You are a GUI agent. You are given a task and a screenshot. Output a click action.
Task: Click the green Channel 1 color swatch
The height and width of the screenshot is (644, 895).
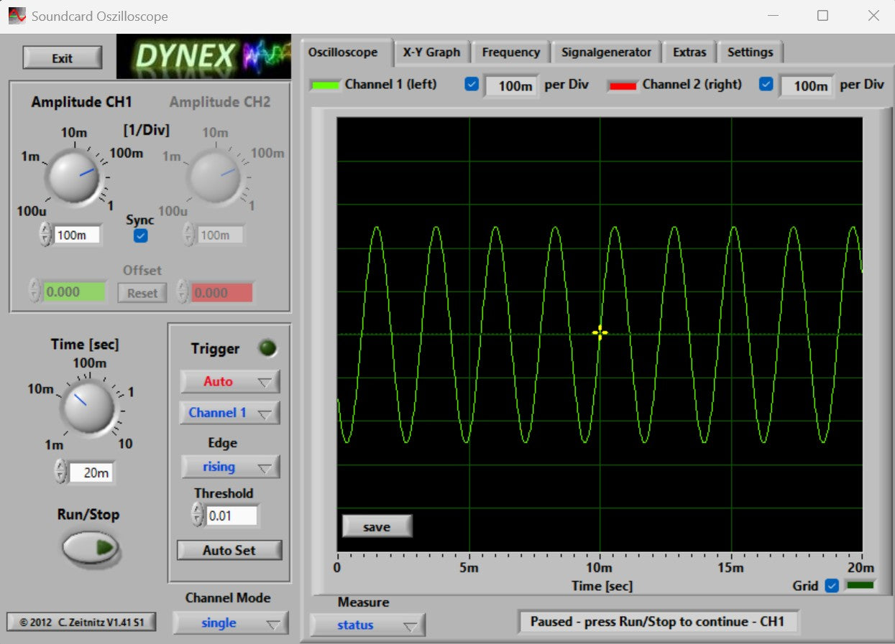coord(324,85)
